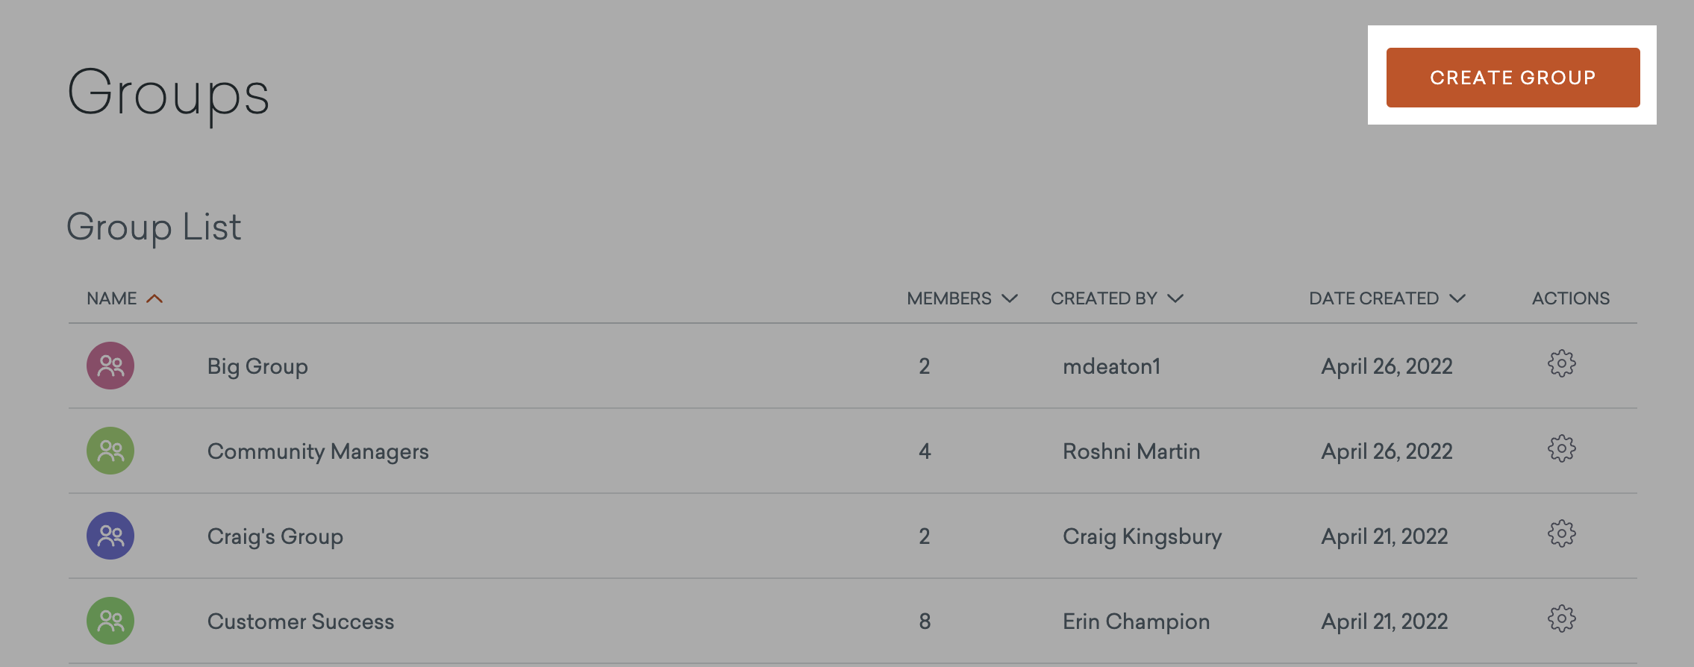Click the pink Big Group avatar icon
The image size is (1694, 667).
[x=110, y=366]
